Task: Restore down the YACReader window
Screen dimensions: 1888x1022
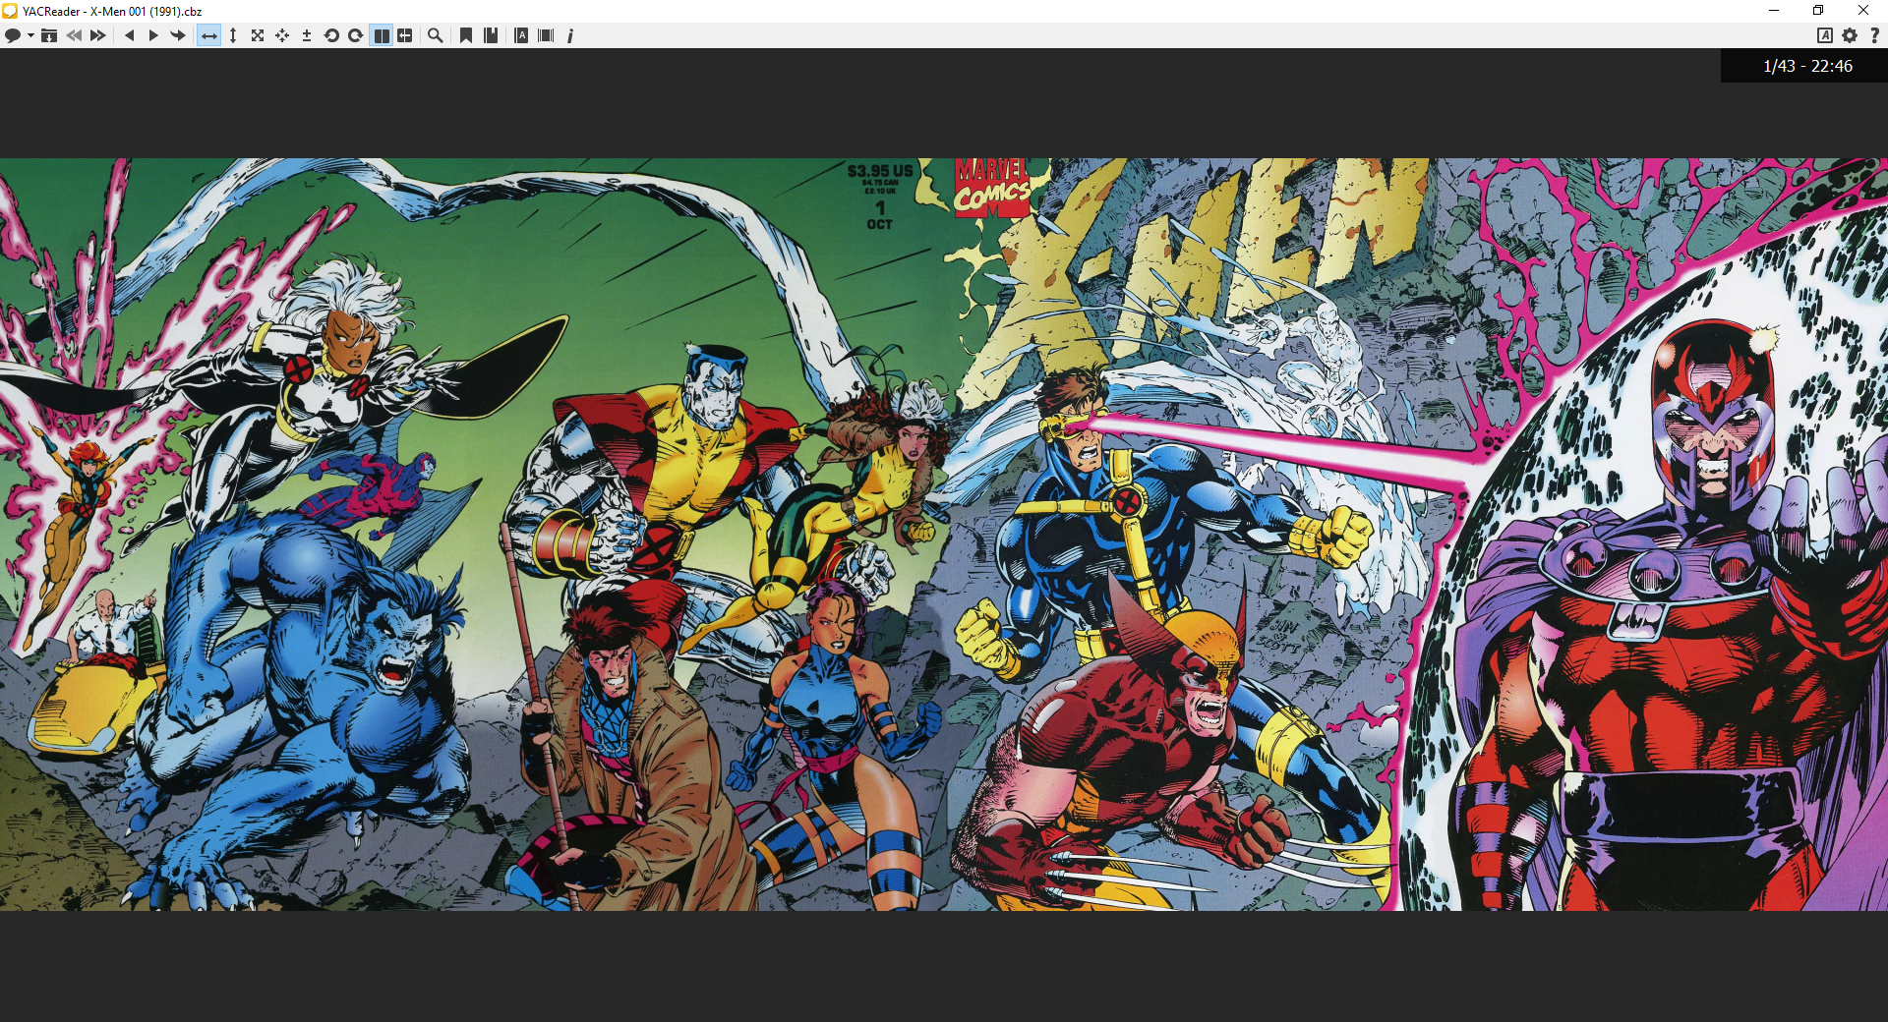Action: coord(1818,11)
